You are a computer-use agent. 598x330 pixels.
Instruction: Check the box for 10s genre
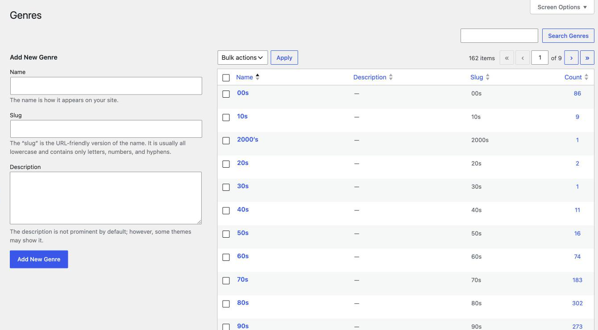[x=226, y=117]
